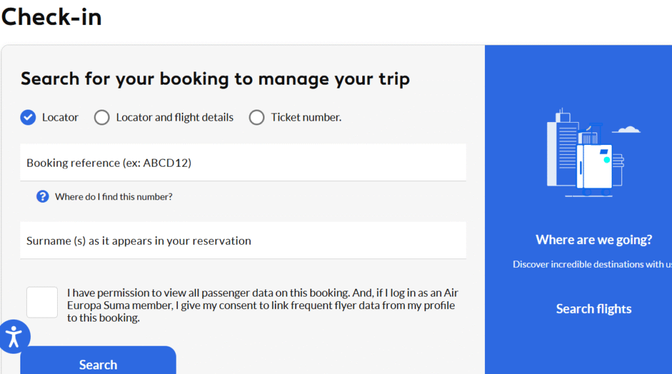Open the Search flights link

tap(593, 309)
